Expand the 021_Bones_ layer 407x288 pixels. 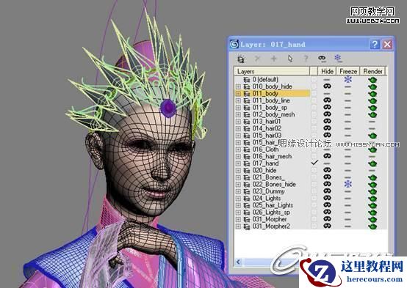[238, 177]
